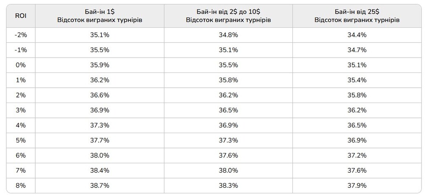The image size is (425, 195).
Task: Click the 38.4% cell in the 7% row
Action: 100,170
